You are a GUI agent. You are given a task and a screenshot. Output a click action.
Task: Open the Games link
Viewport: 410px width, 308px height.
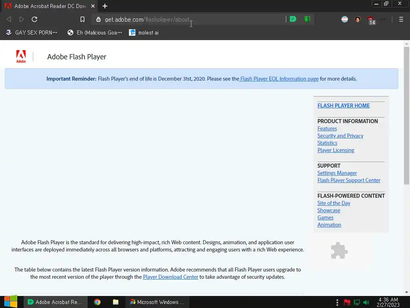pyautogui.click(x=325, y=218)
